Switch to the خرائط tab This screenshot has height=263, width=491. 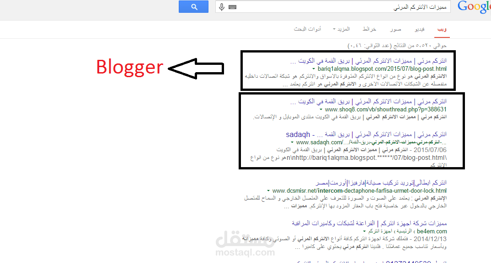tap(369, 29)
